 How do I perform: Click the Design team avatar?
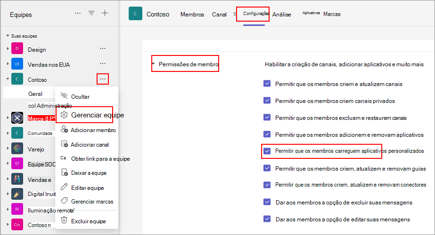(x=17, y=49)
